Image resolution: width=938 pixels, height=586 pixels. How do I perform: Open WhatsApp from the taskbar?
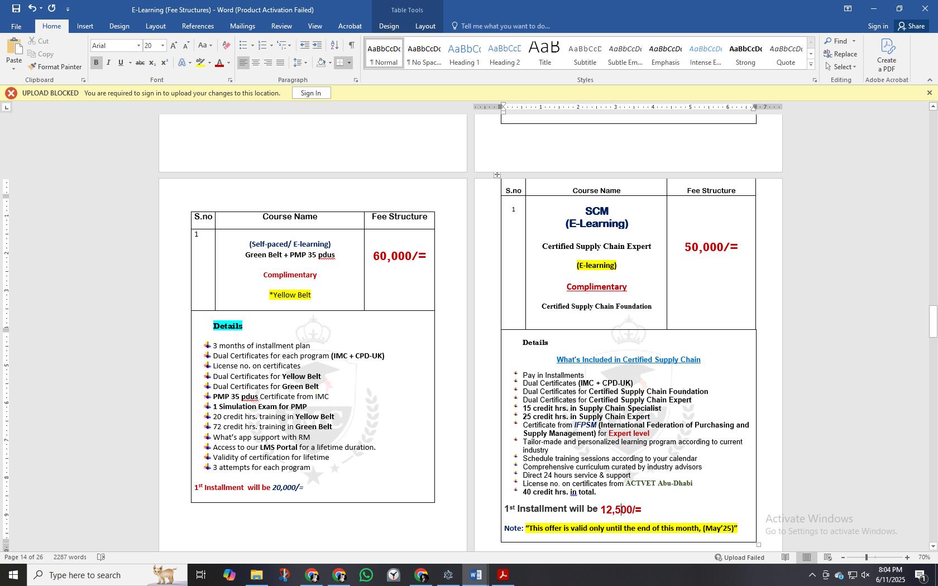click(x=366, y=575)
